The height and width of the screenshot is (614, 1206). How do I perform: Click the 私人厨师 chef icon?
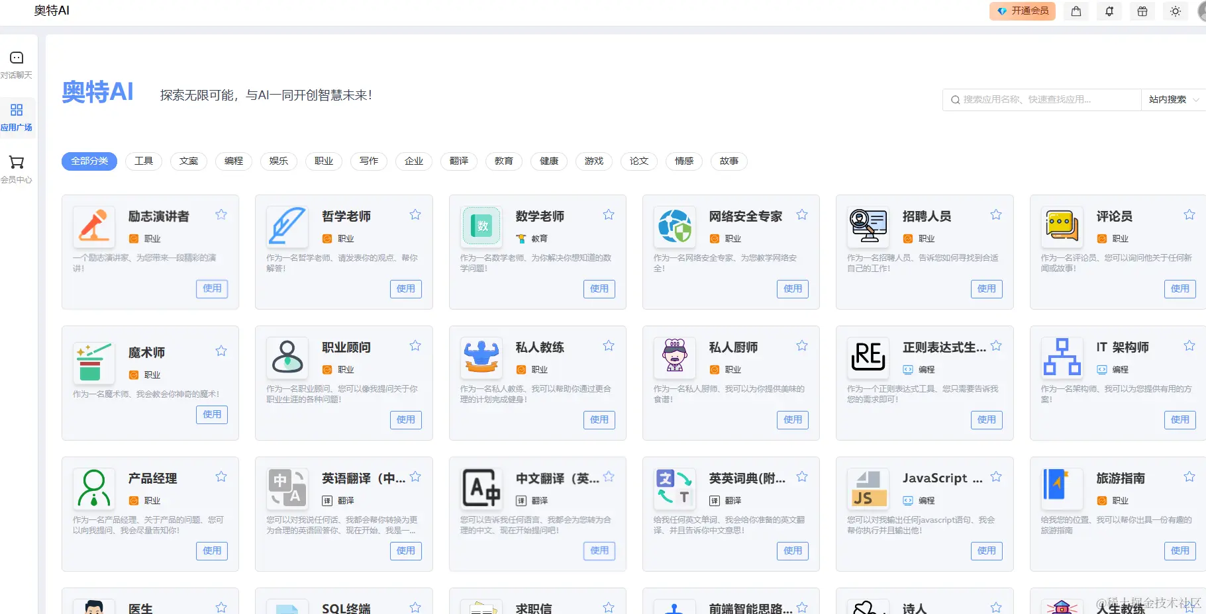pyautogui.click(x=675, y=357)
